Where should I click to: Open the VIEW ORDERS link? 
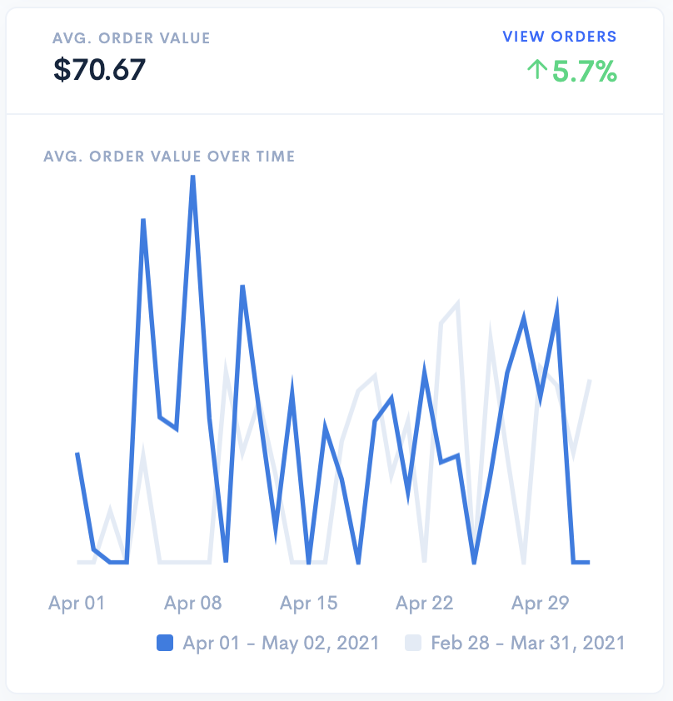[x=559, y=37]
